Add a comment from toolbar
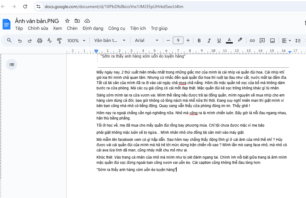Image resolution: width=306 pixels, height=198 pixels. coord(262,41)
